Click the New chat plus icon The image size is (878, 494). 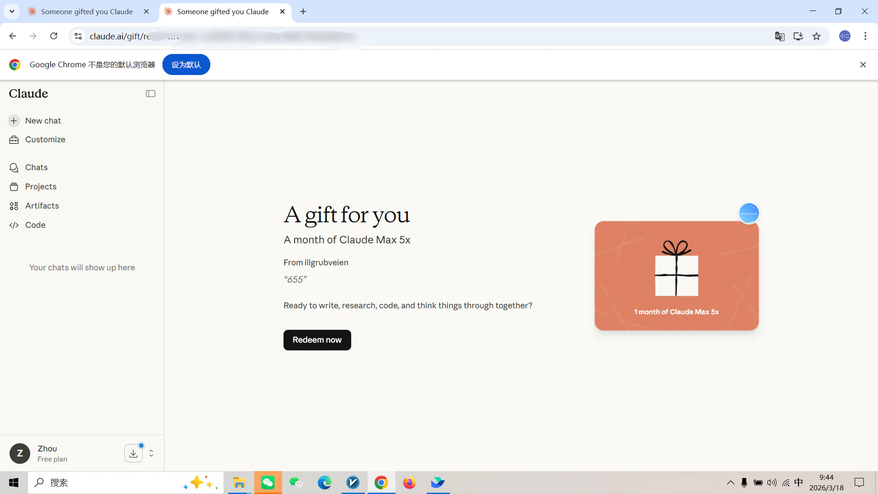pos(14,121)
